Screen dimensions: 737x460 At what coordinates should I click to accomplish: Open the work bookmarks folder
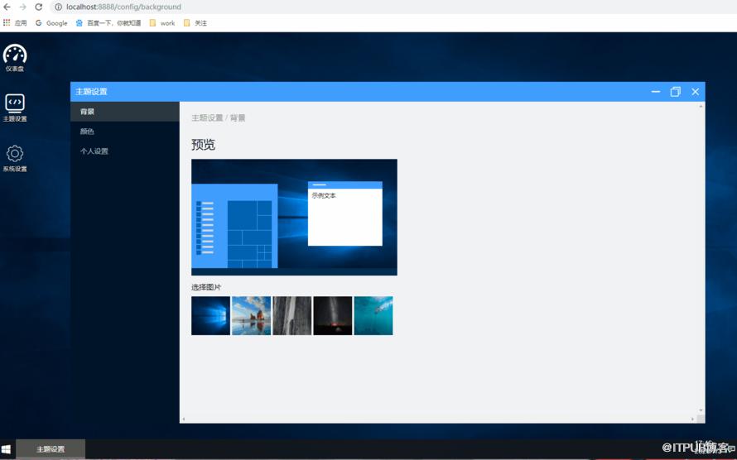click(x=162, y=22)
